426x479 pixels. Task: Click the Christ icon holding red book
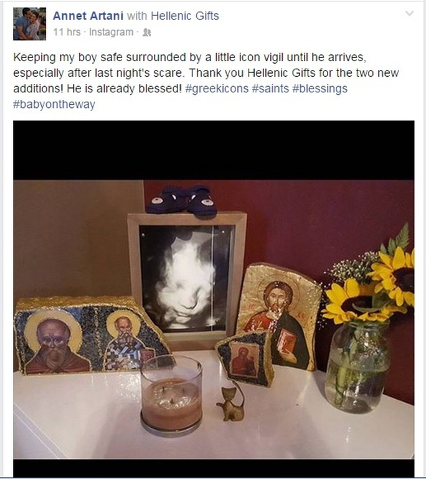click(x=279, y=316)
